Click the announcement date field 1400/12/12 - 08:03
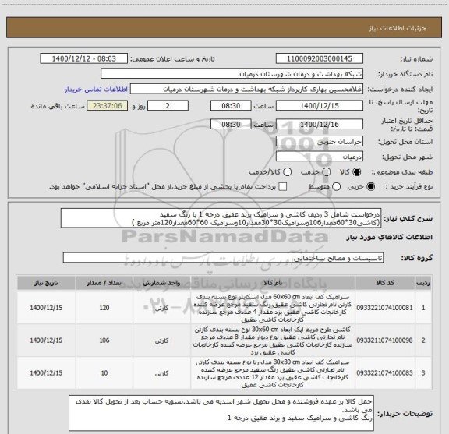This screenshot has width=449, height=434. [84, 58]
